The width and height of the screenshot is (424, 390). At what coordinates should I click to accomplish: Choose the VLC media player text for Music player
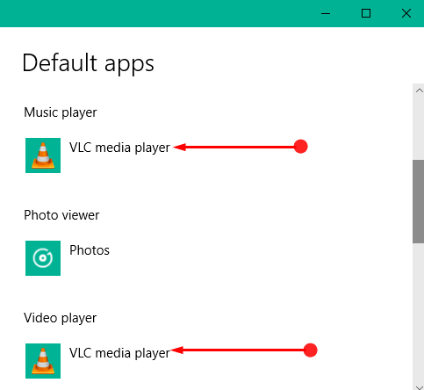coord(119,148)
